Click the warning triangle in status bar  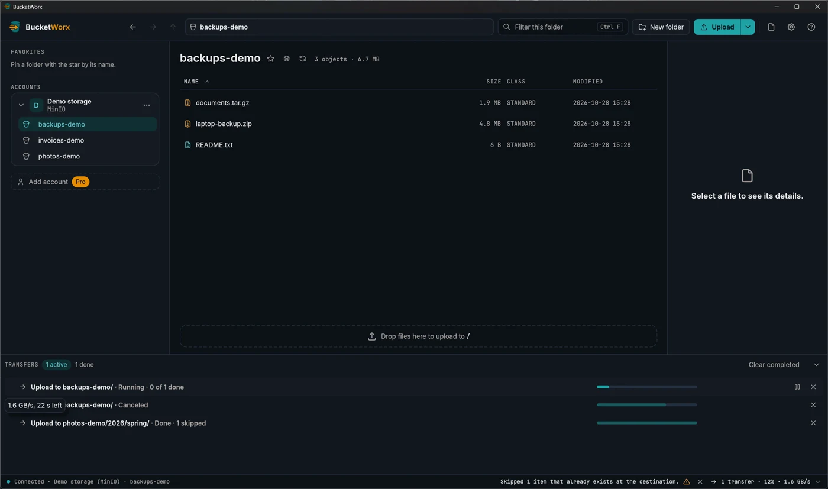[x=687, y=482]
